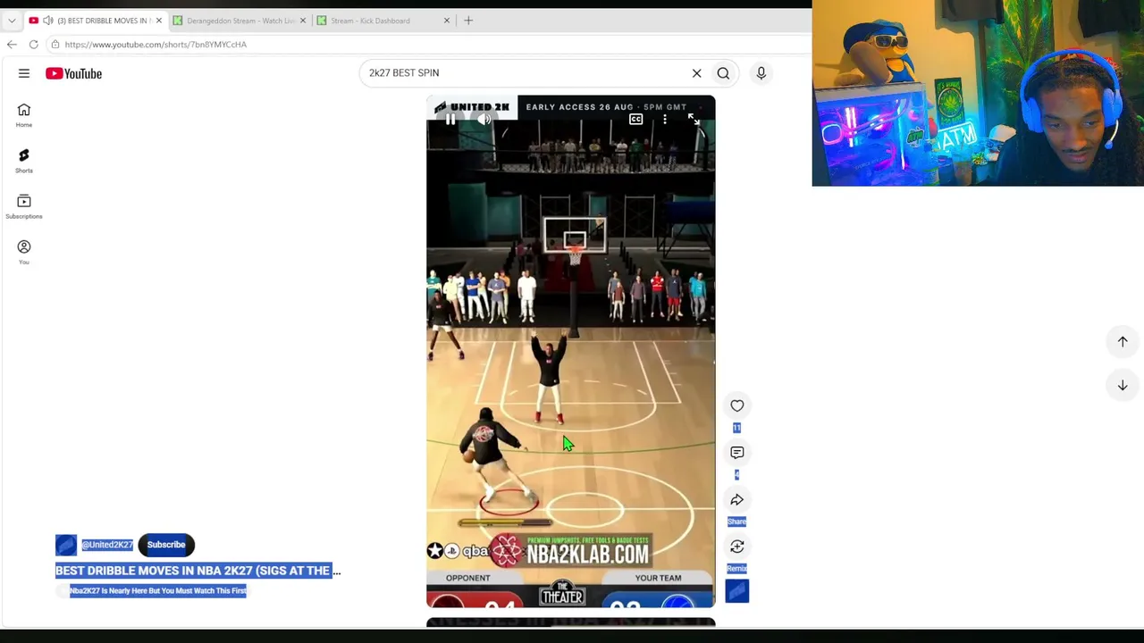Switch to the Derangeddon Stream tab
This screenshot has width=1144, height=643.
[x=240, y=21]
